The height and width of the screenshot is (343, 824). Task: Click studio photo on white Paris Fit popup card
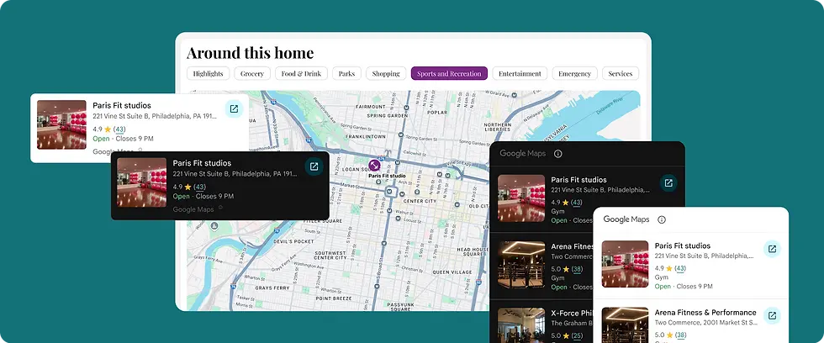61,125
